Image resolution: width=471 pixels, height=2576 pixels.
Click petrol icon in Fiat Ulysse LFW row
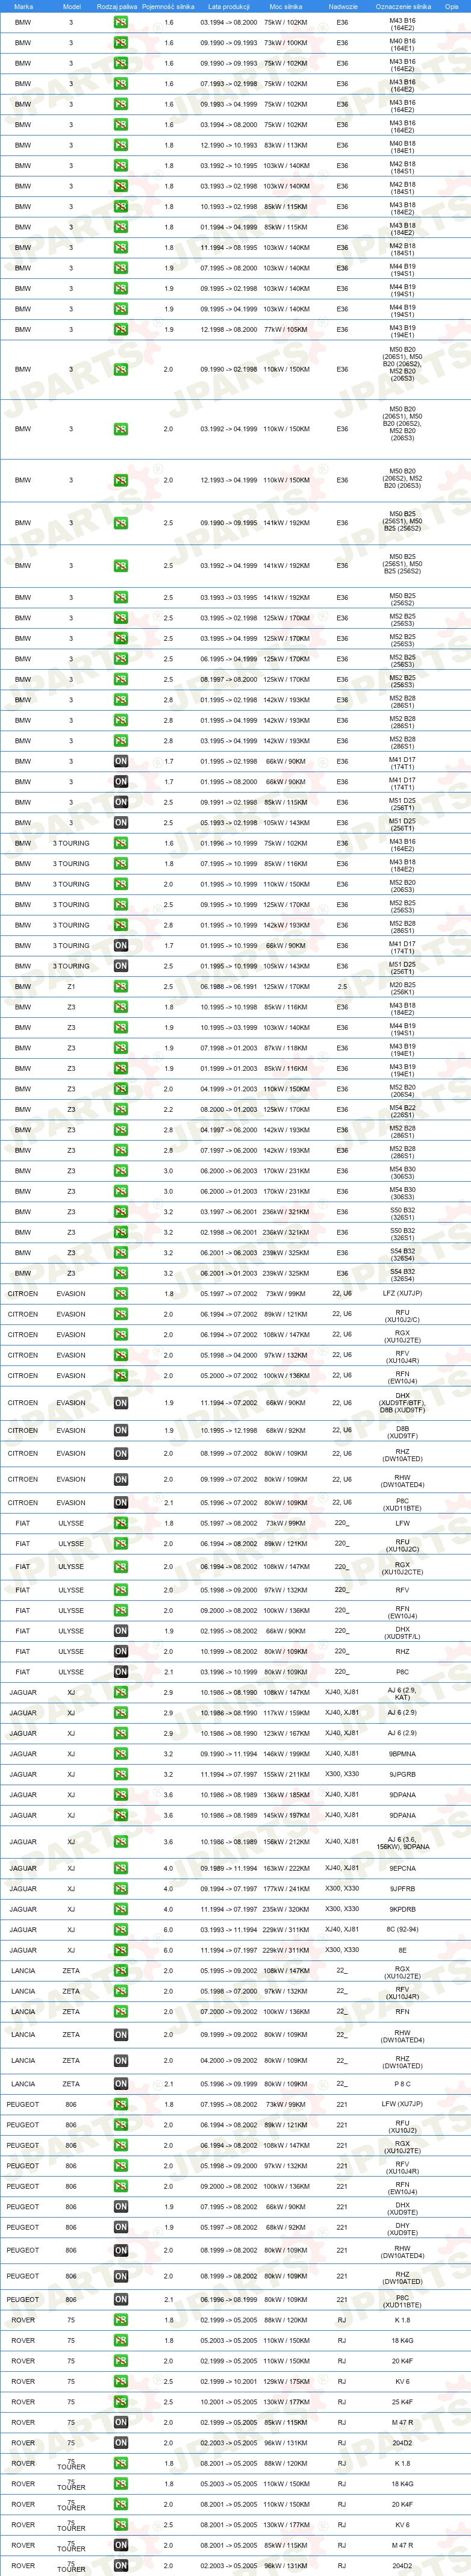click(120, 1523)
